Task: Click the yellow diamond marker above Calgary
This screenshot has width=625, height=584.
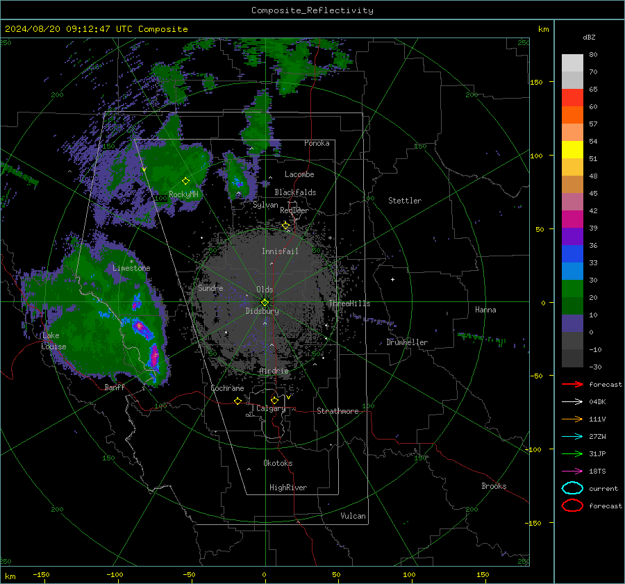Action: (274, 400)
